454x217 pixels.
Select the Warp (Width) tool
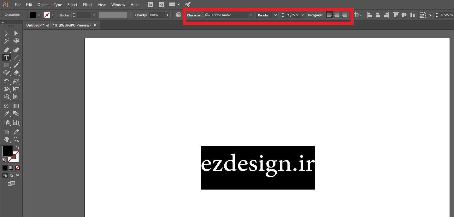click(x=6, y=89)
